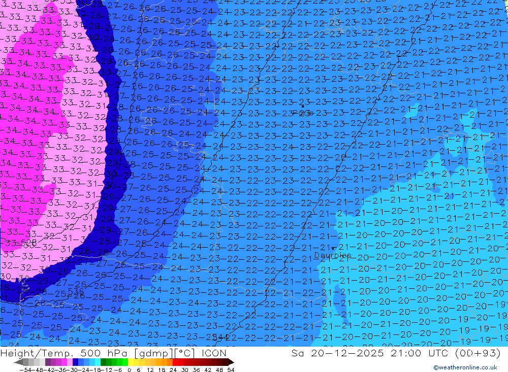This screenshot has width=508, height=372.
Task: Click the '24' legend scale value
Action: (x=173, y=370)
